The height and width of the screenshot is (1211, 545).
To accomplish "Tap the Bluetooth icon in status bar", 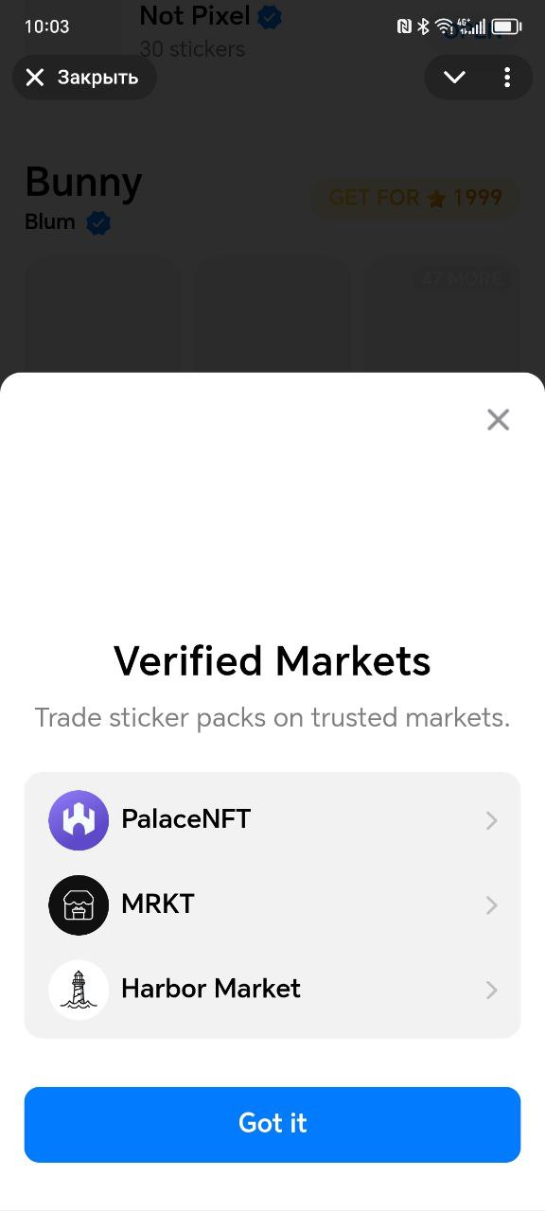I will (423, 26).
